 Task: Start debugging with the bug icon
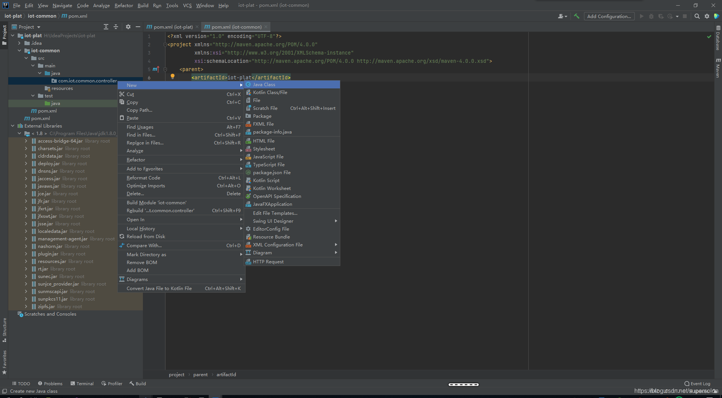coord(651,16)
